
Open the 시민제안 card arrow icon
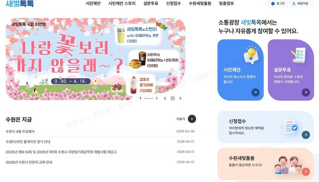click(255, 92)
